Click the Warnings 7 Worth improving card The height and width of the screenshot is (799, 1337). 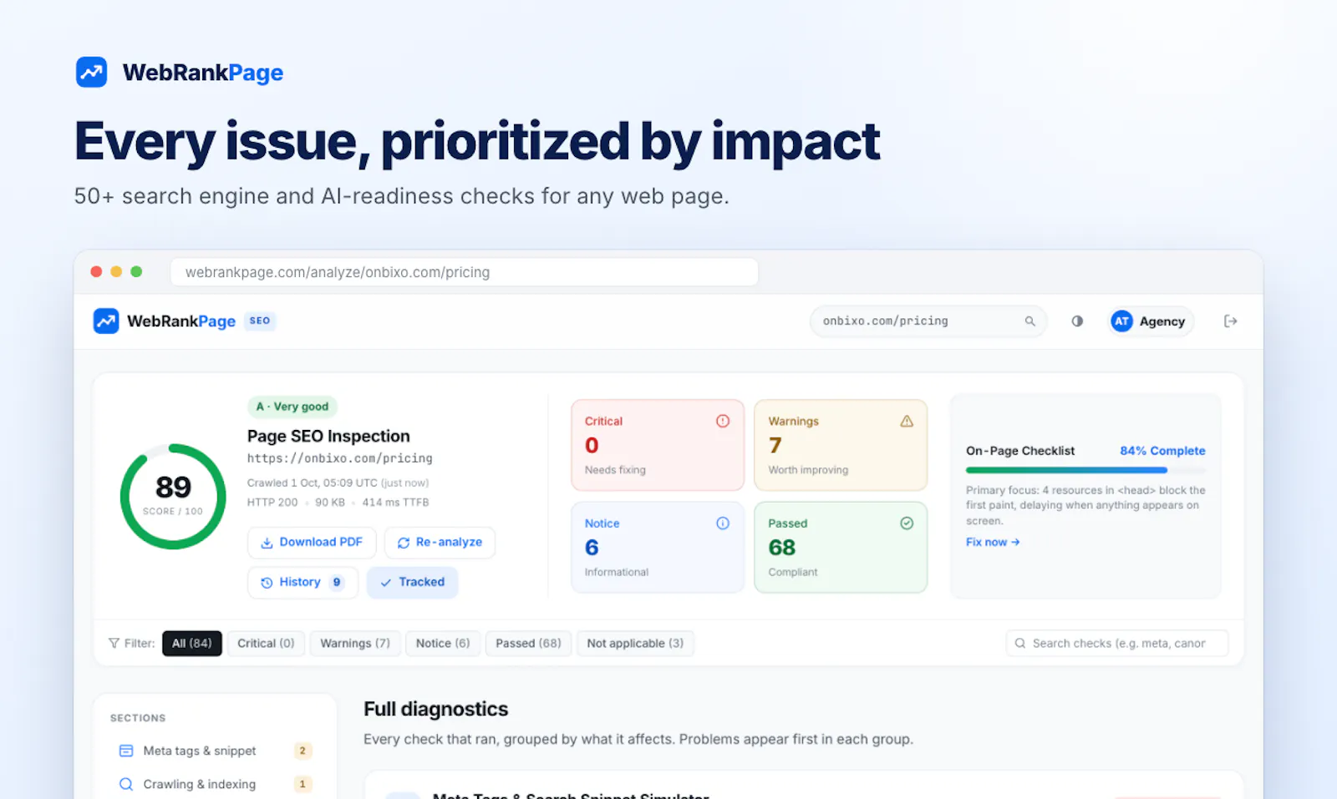click(841, 445)
